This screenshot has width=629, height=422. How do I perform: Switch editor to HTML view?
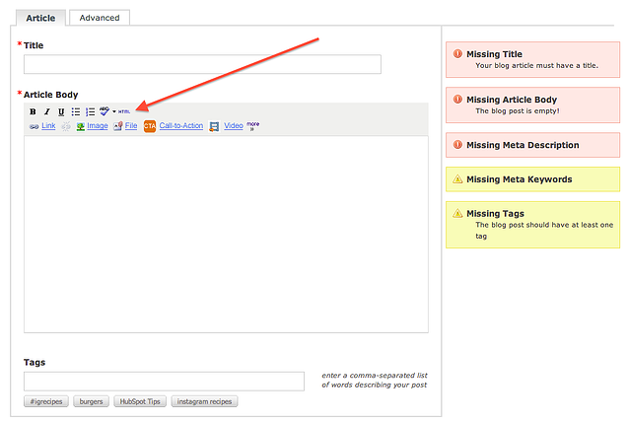point(124,111)
